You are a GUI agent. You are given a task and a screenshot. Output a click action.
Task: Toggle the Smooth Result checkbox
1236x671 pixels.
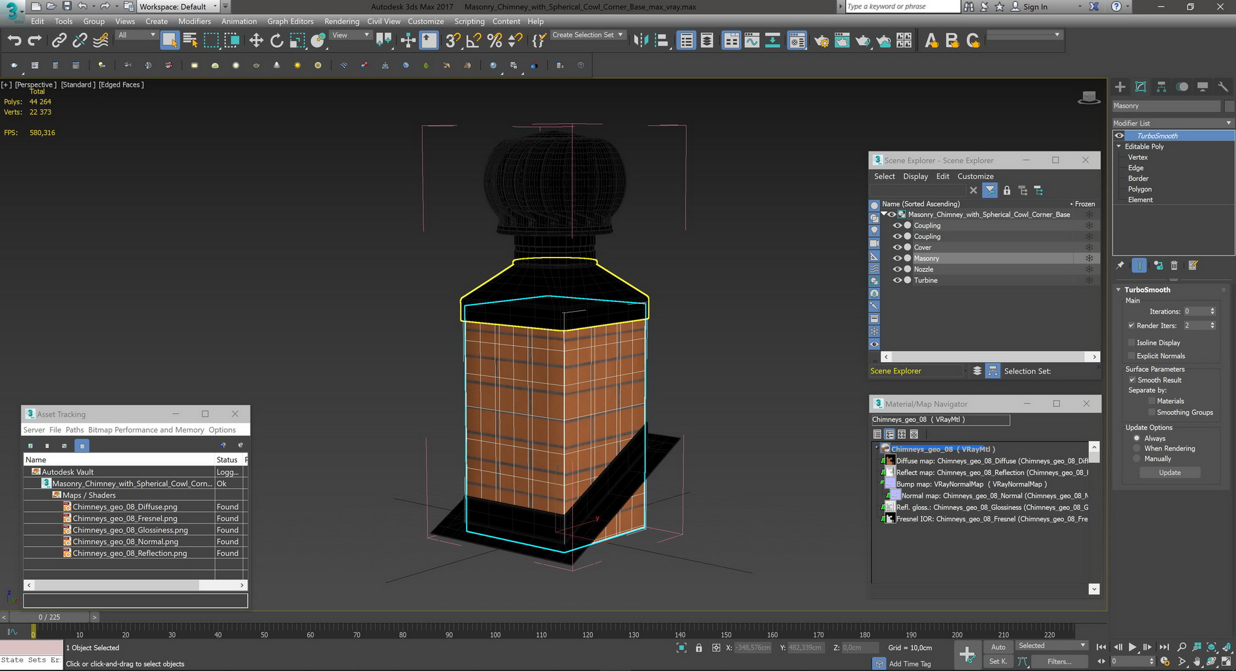(1132, 380)
